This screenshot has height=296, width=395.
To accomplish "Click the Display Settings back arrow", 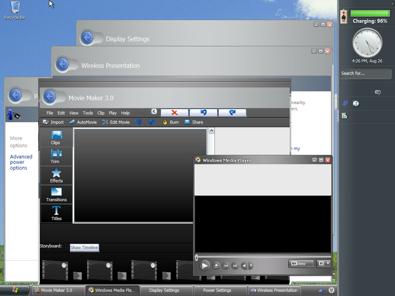I will tap(87, 38).
